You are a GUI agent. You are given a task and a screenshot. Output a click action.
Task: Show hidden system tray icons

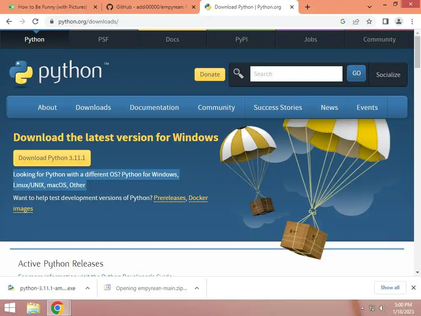pyautogui.click(x=363, y=308)
